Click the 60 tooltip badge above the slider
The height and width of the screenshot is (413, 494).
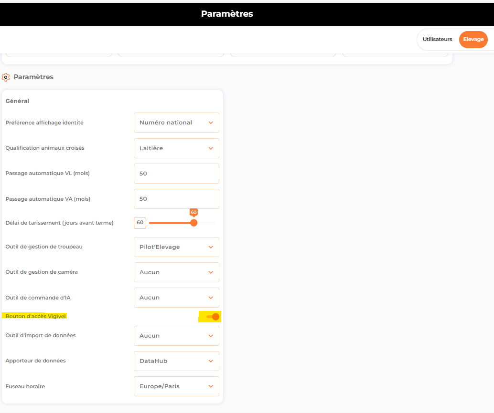click(x=194, y=212)
